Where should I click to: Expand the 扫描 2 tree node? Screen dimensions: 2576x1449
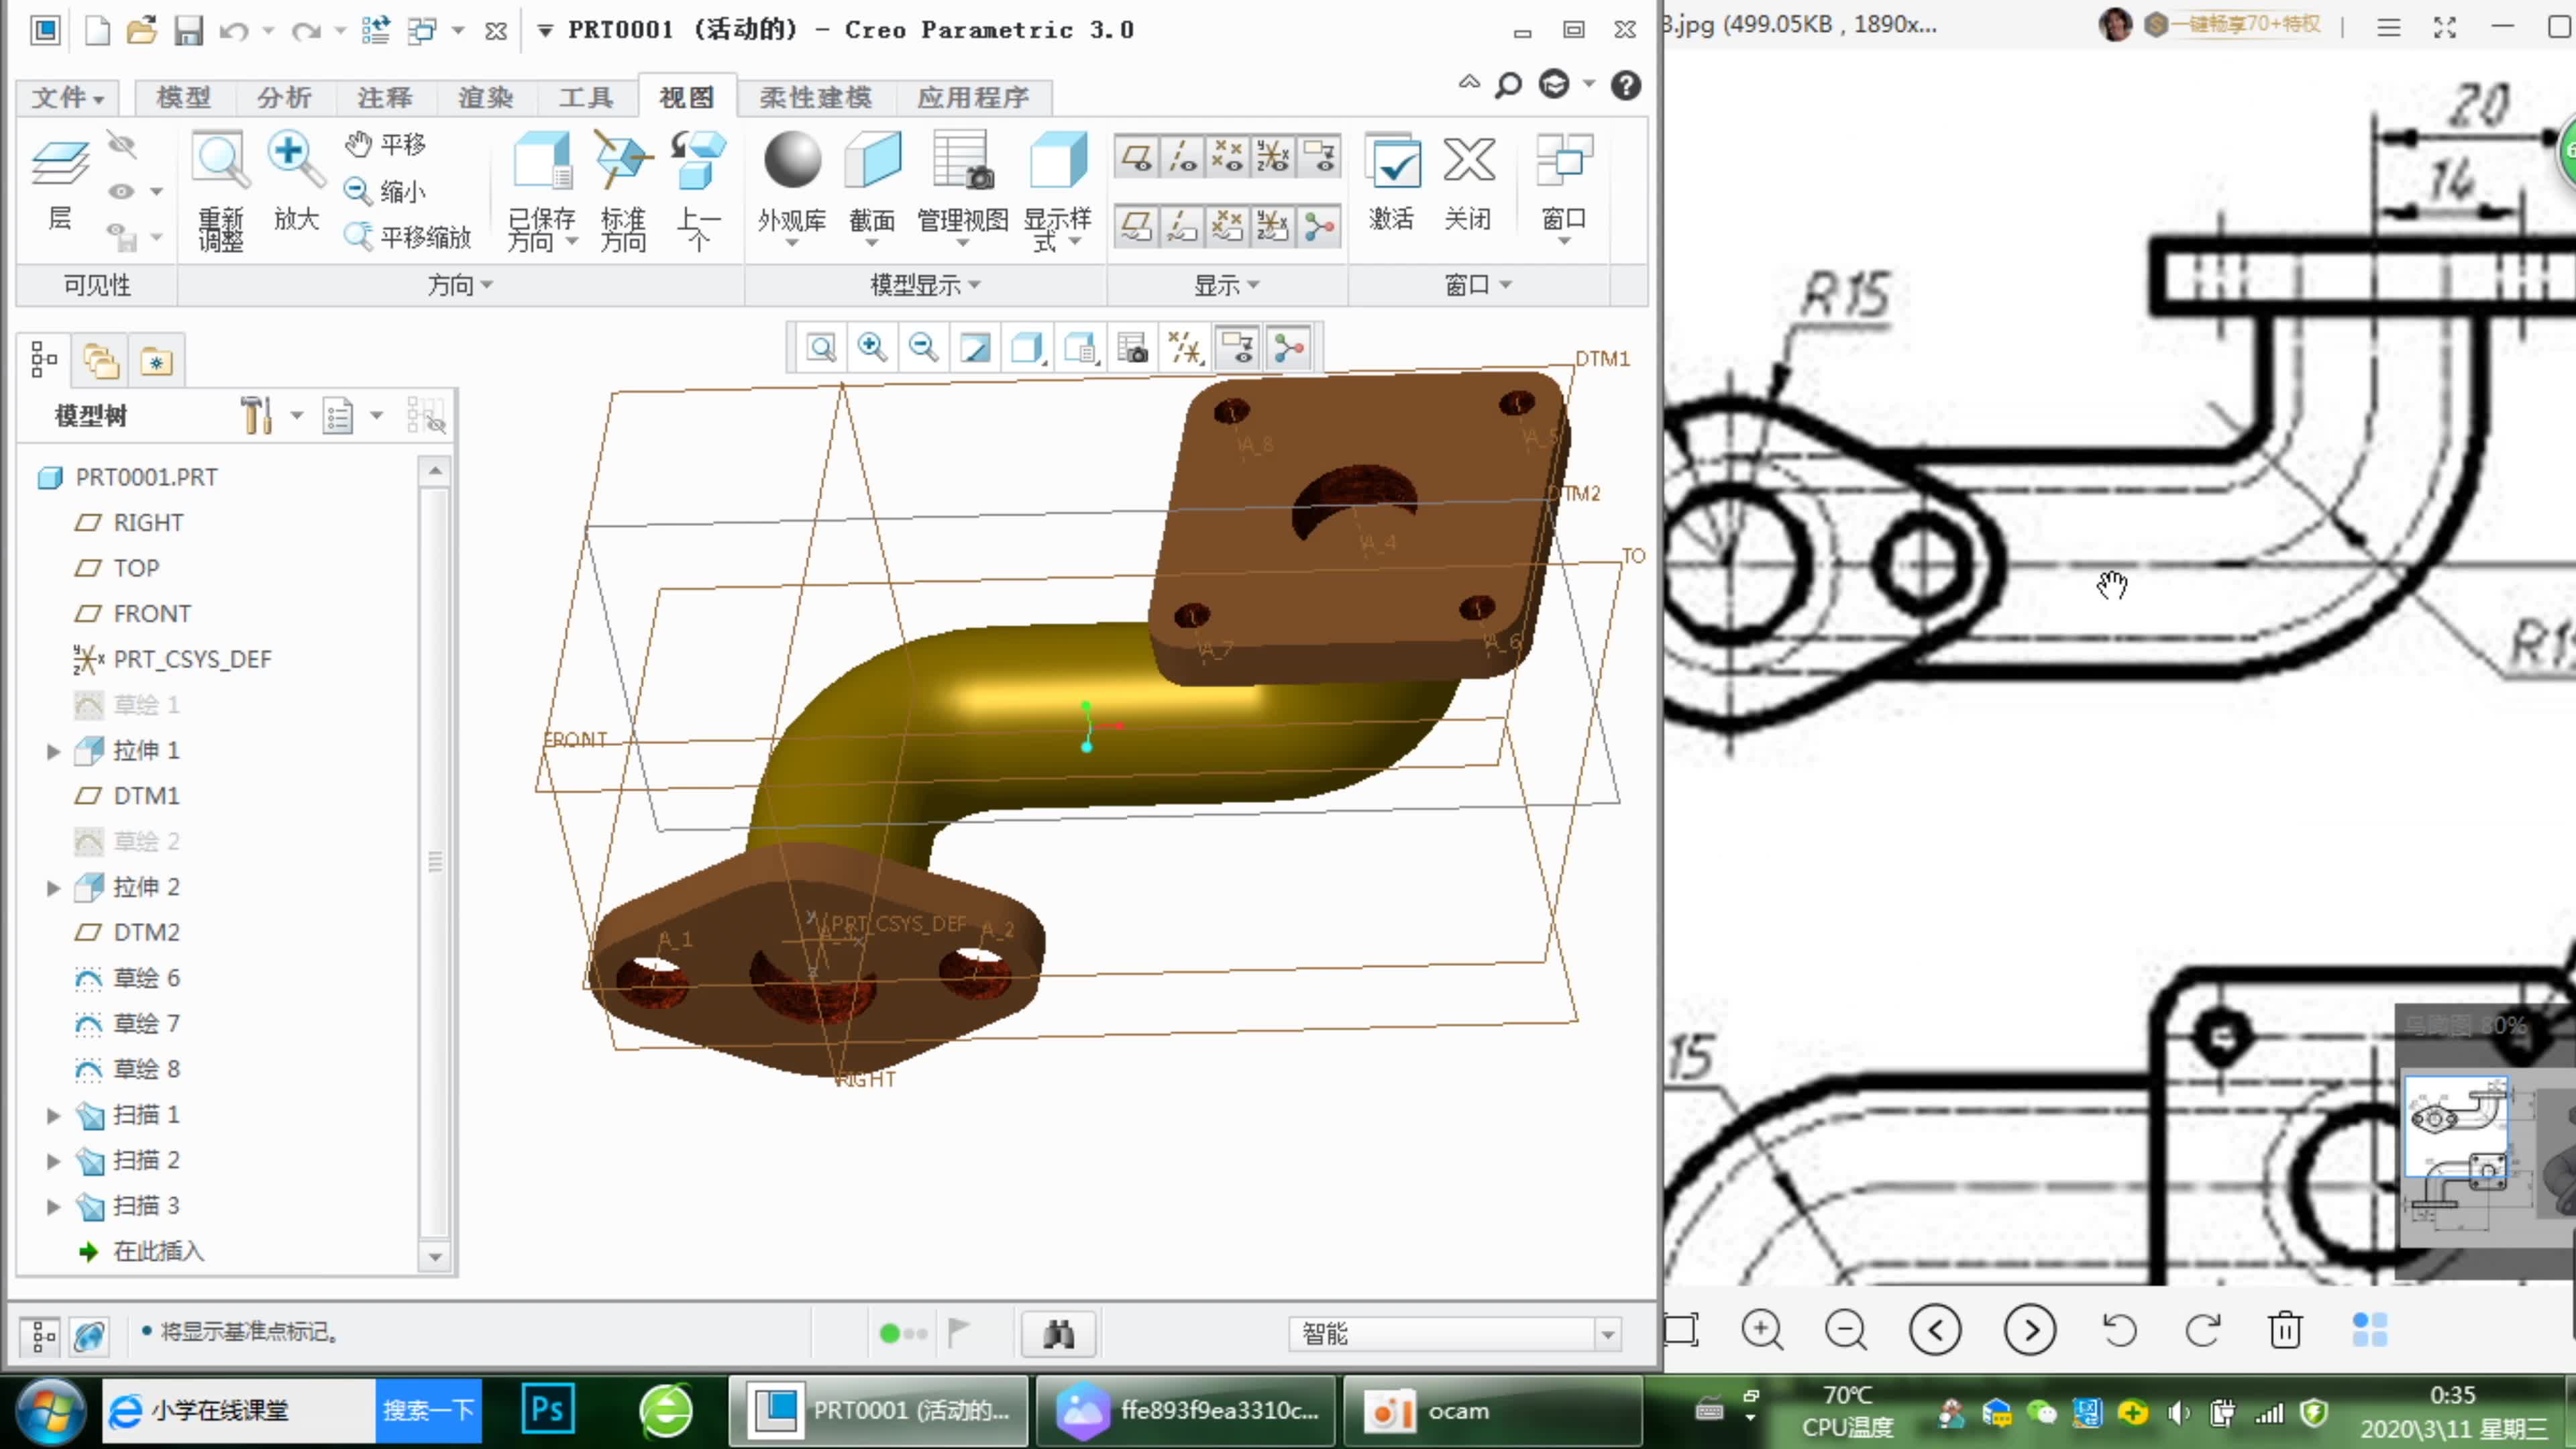point(54,1161)
